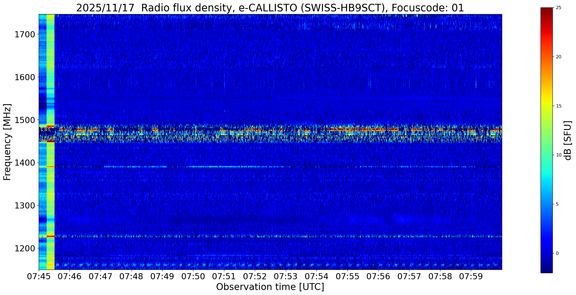This screenshot has height=295, width=576.
Task: Select the 07:47 time tick label
Action: (x=100, y=276)
